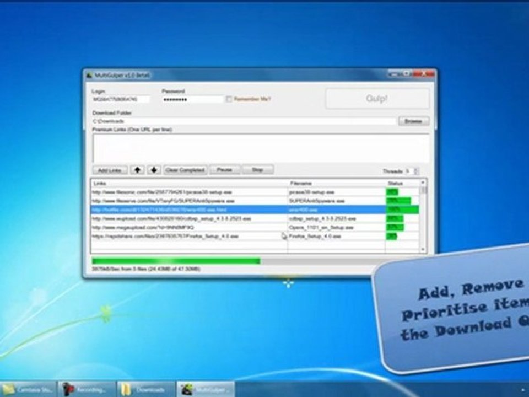
Task: Move selected link up with the up arrow
Action: (137, 170)
